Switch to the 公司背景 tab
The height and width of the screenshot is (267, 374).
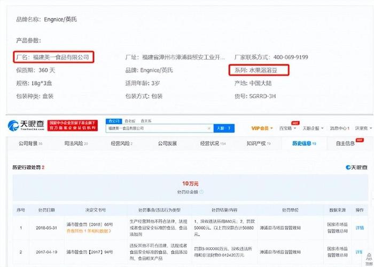(30, 143)
